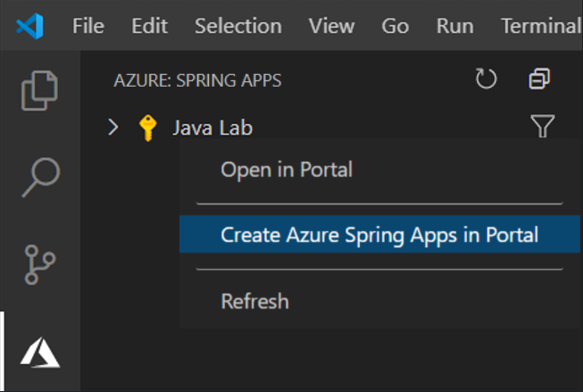Open the Edit menu
Image resolution: width=583 pixels, height=392 pixels.
click(x=149, y=26)
